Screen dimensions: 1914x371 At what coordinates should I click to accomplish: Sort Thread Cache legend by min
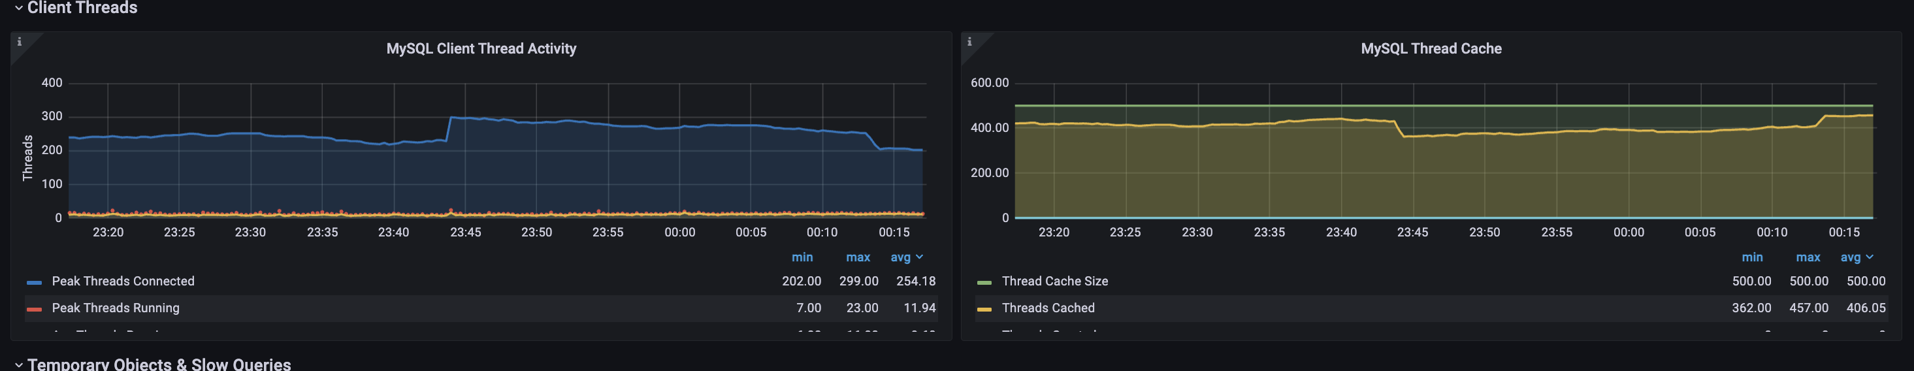tap(1751, 257)
